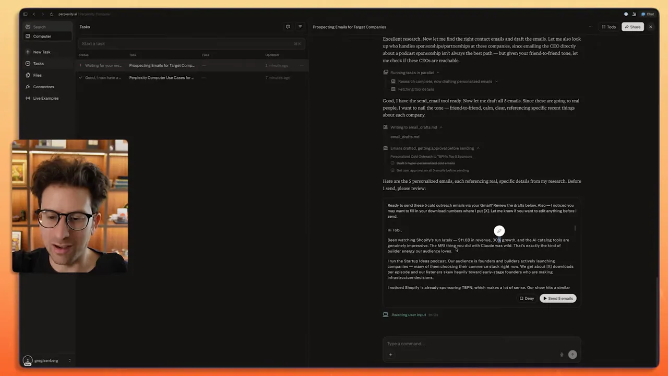Screen dimensions: 668x376
Task: Collapse 'Emails drafted, getting approval before sending'
Action: tap(478, 148)
